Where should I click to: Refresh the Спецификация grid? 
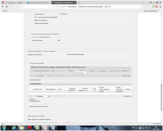point(60,96)
